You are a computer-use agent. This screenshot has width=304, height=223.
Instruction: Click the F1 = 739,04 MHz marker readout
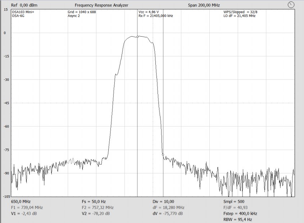click(x=27, y=208)
